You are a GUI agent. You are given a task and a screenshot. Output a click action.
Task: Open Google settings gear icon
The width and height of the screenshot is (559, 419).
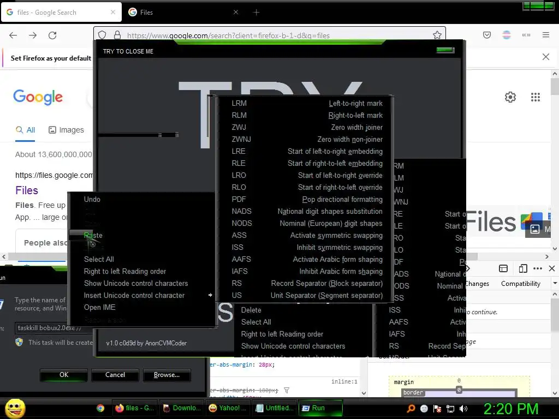point(510,97)
